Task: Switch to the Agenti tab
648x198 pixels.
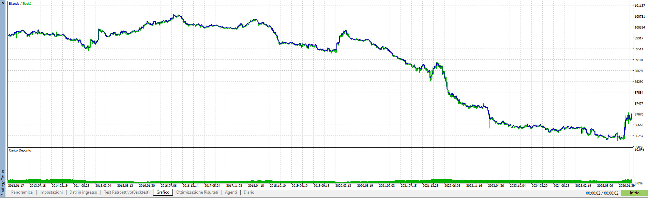Action: [231, 193]
